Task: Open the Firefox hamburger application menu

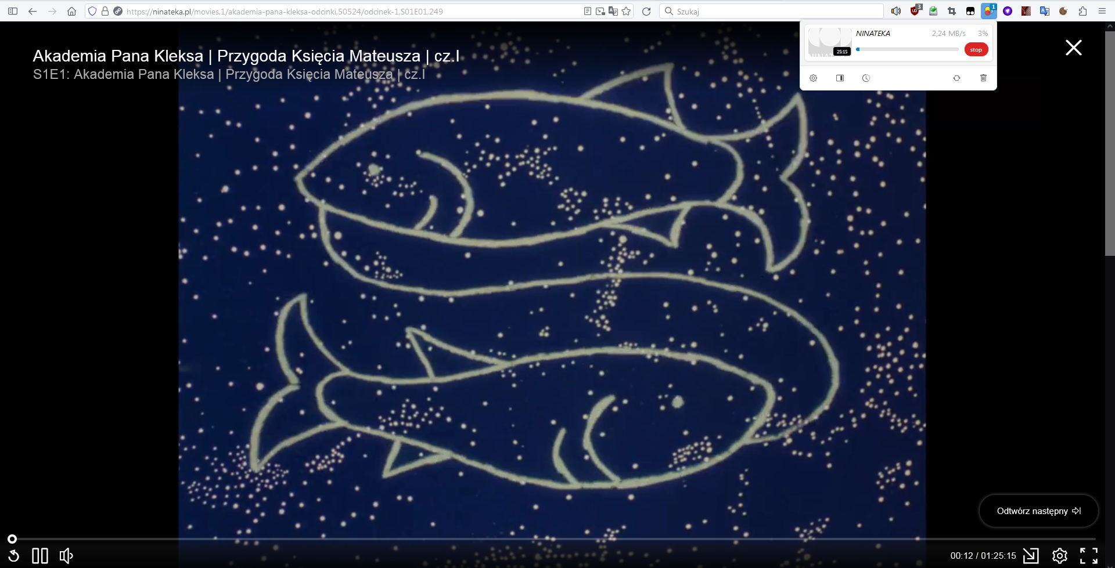Action: [x=1102, y=11]
